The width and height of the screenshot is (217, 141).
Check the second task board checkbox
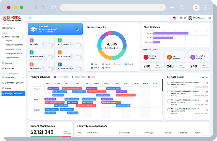(168, 92)
